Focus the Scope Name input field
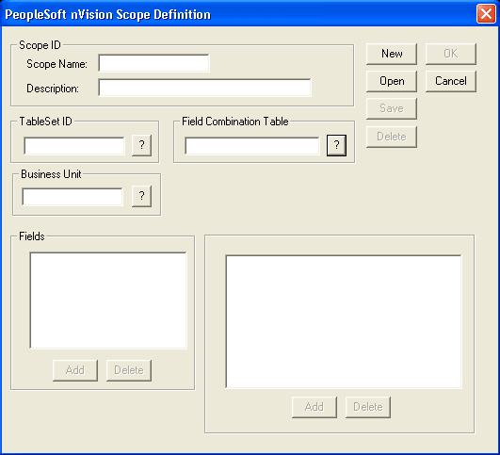 pos(154,63)
